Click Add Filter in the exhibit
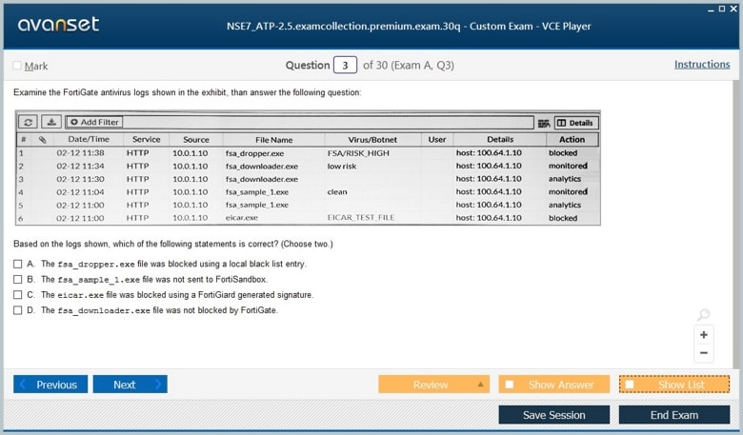The width and height of the screenshot is (743, 435). pyautogui.click(x=94, y=122)
